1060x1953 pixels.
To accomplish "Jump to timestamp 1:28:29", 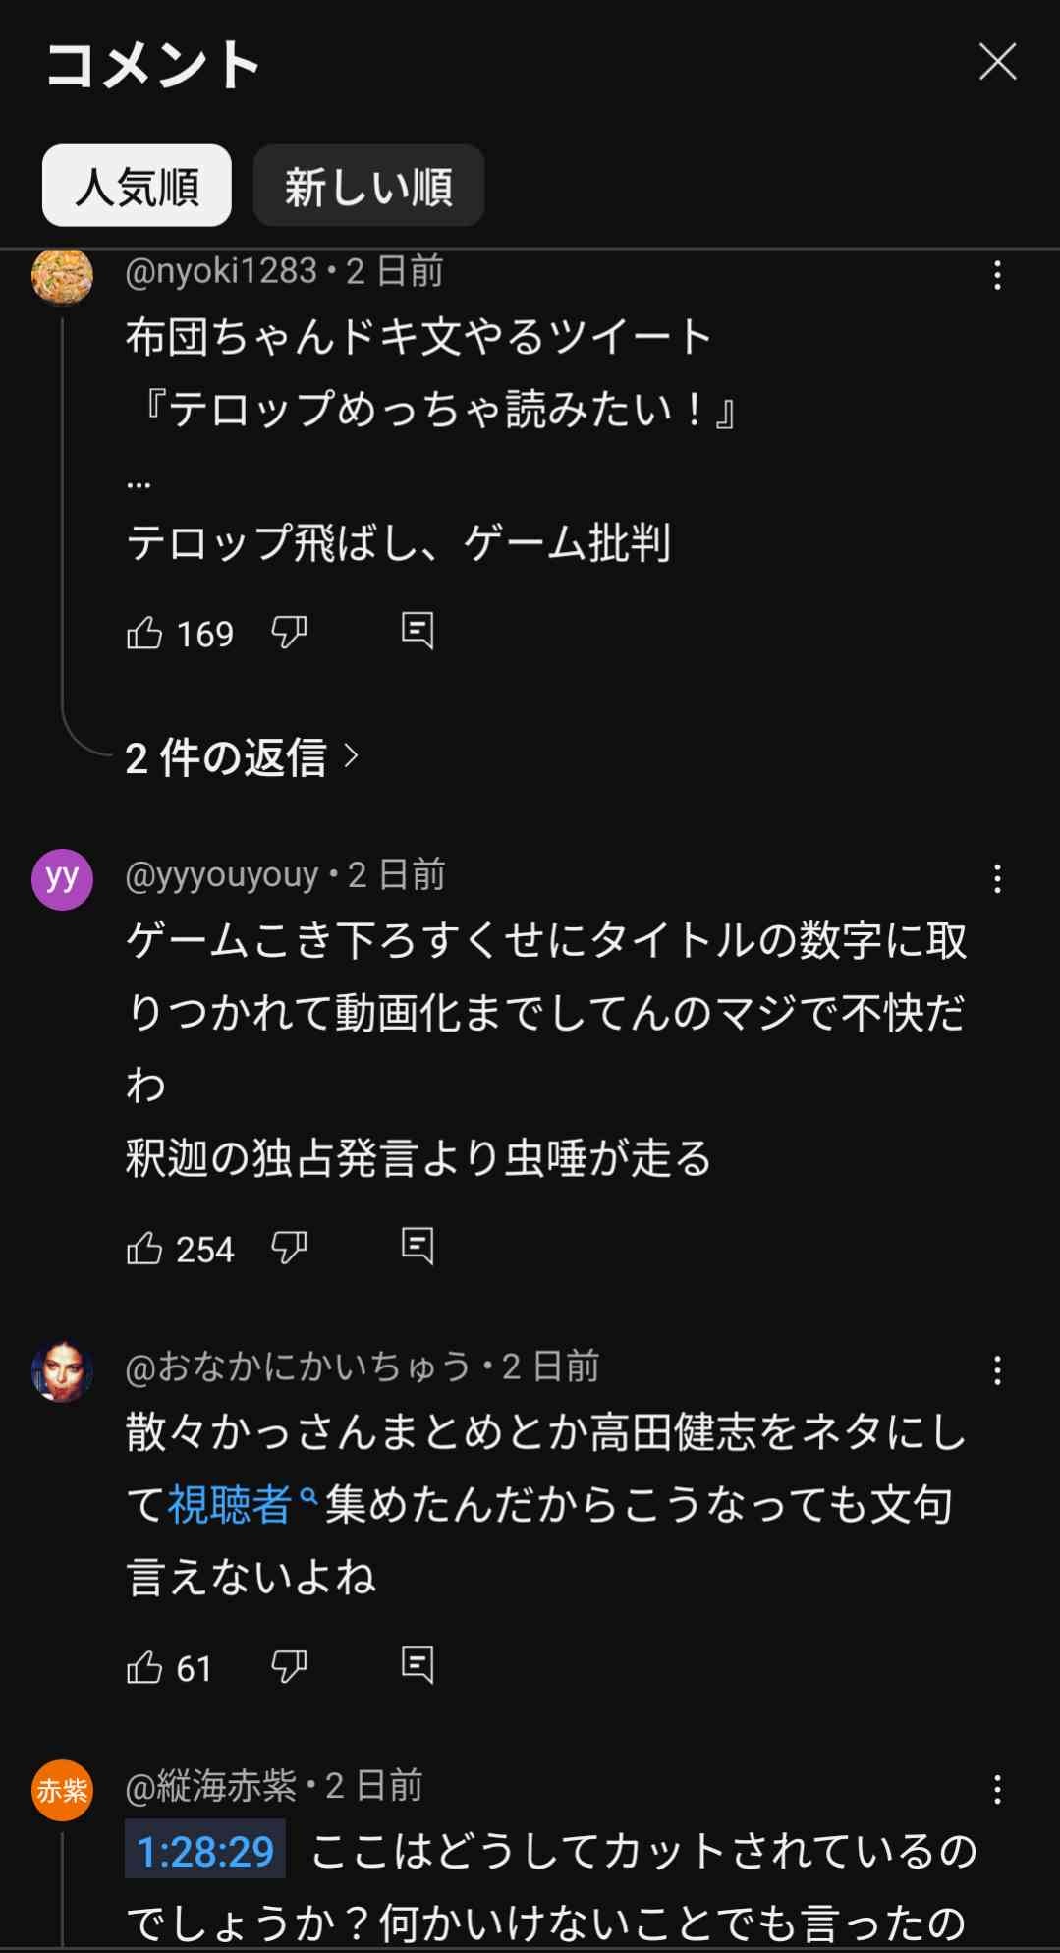I will pyautogui.click(x=204, y=1851).
